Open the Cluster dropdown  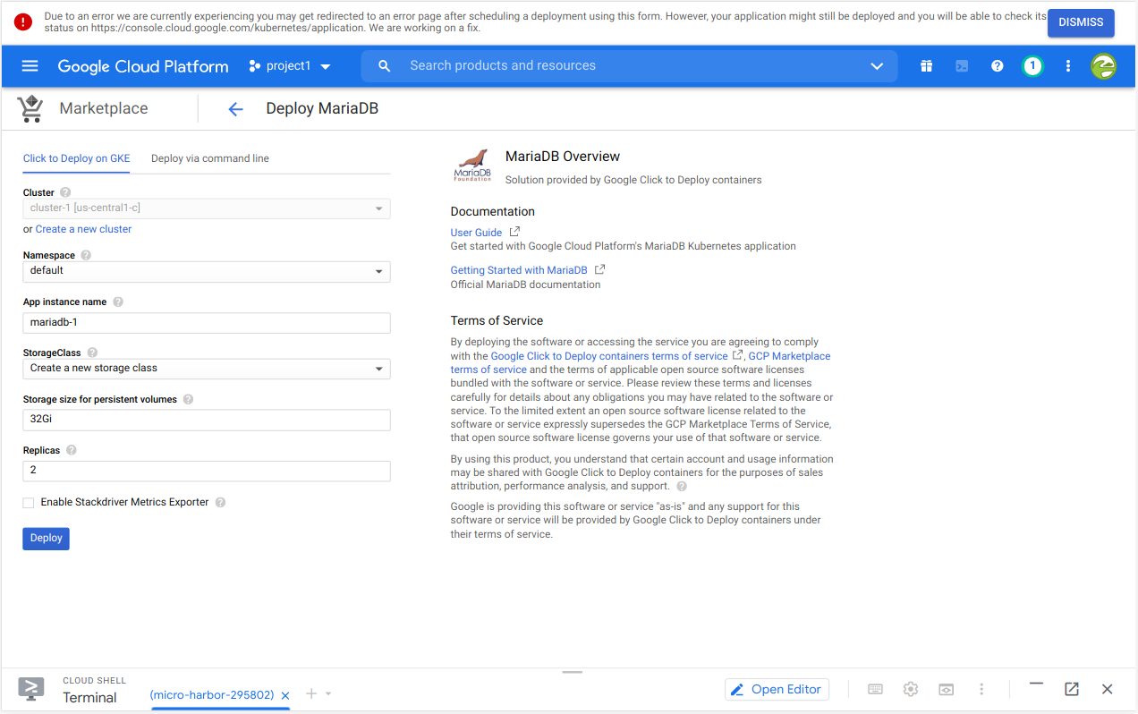207,208
